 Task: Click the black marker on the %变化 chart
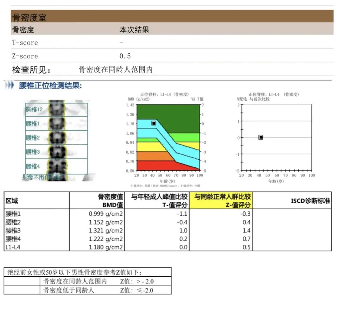point(261,137)
